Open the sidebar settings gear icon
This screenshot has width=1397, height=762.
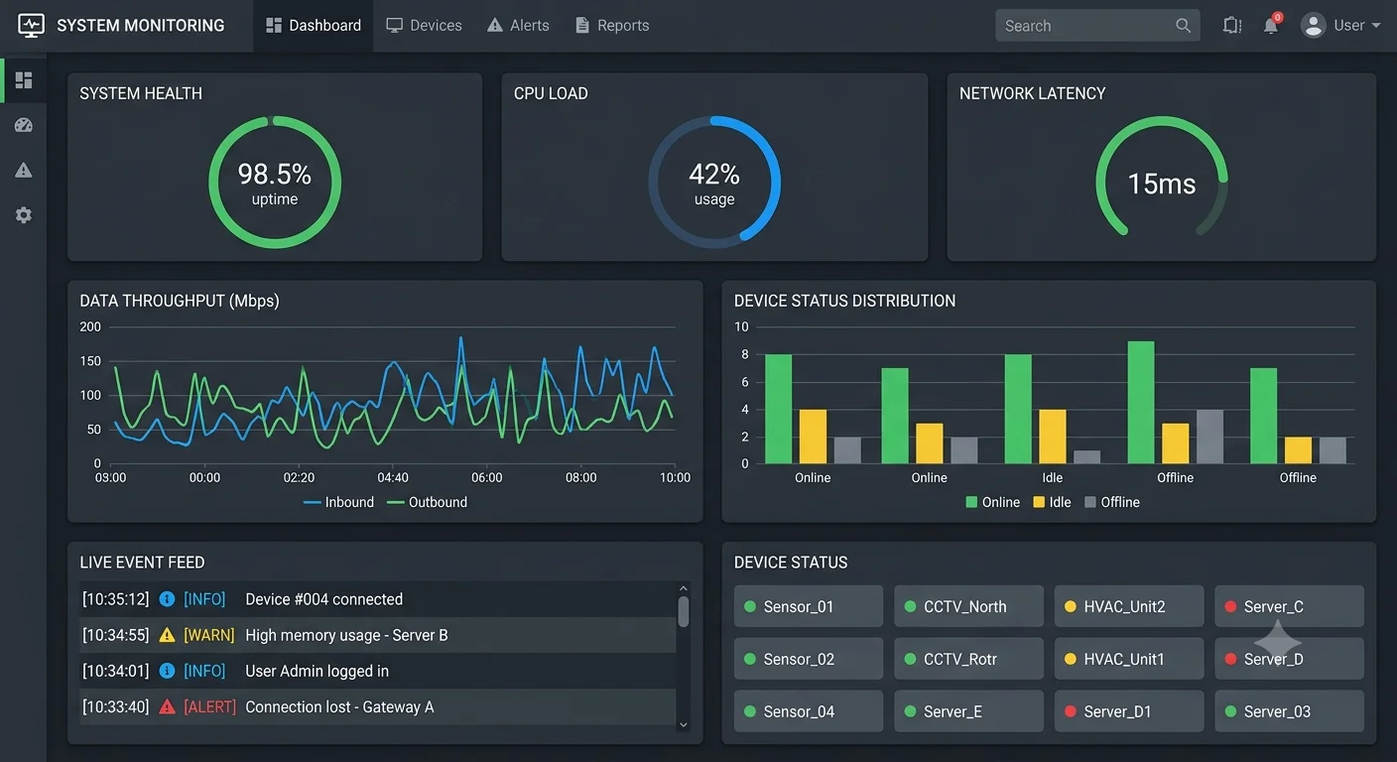click(x=24, y=214)
